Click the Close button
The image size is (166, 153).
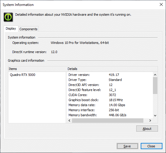[x=151, y=146]
